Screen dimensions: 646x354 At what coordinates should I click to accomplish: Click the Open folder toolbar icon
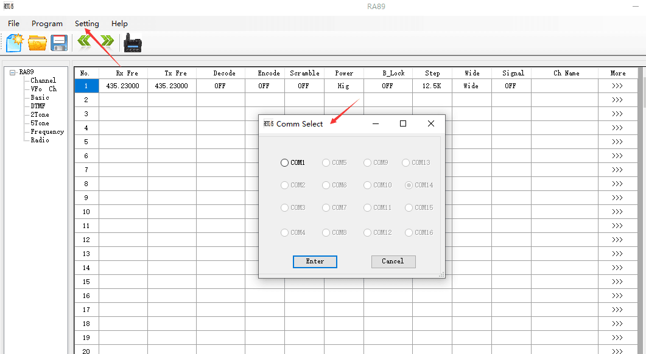point(37,43)
